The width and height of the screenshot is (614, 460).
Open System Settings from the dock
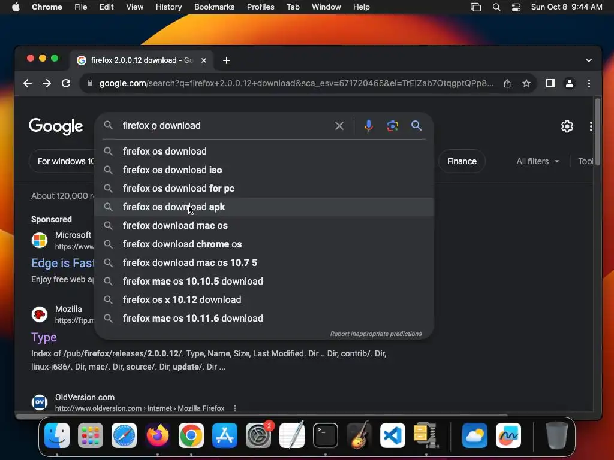pos(258,435)
